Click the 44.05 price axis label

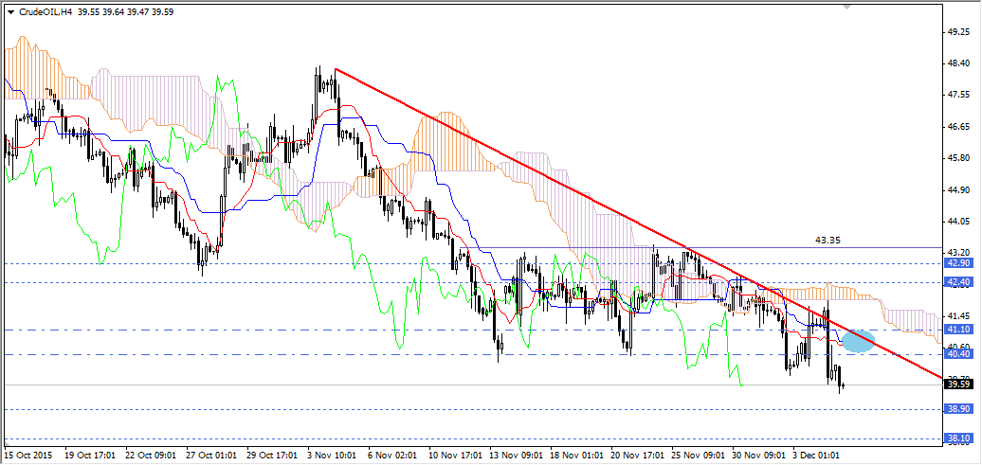point(959,222)
